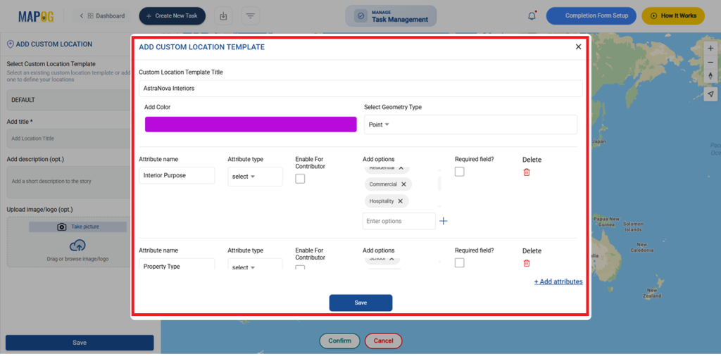Open the notifications bell
Image resolution: width=721 pixels, height=356 pixels.
click(532, 16)
